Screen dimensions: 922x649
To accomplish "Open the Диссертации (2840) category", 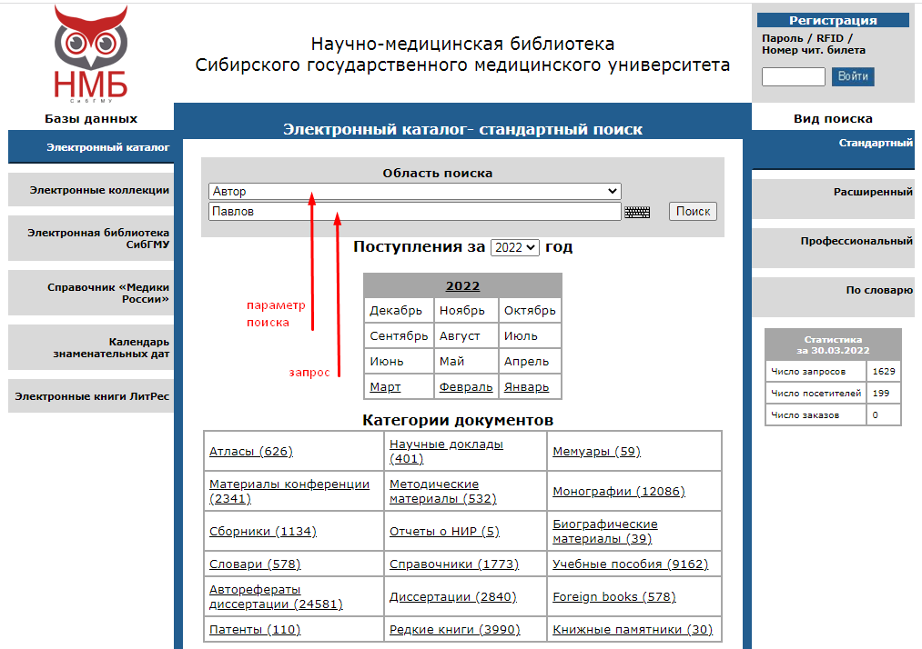I will coord(452,597).
